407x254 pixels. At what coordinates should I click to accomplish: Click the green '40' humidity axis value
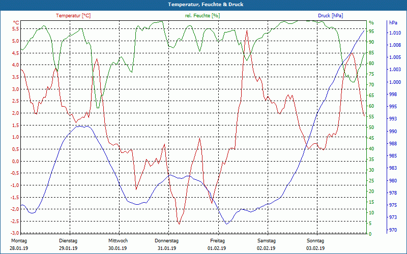(x=371, y=149)
